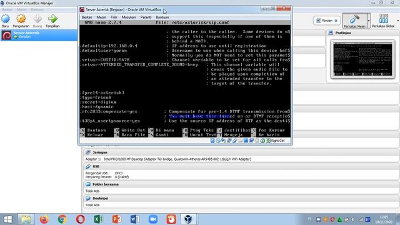Click network signal icon in system tray
This screenshot has width=400, height=225.
[x=361, y=219]
